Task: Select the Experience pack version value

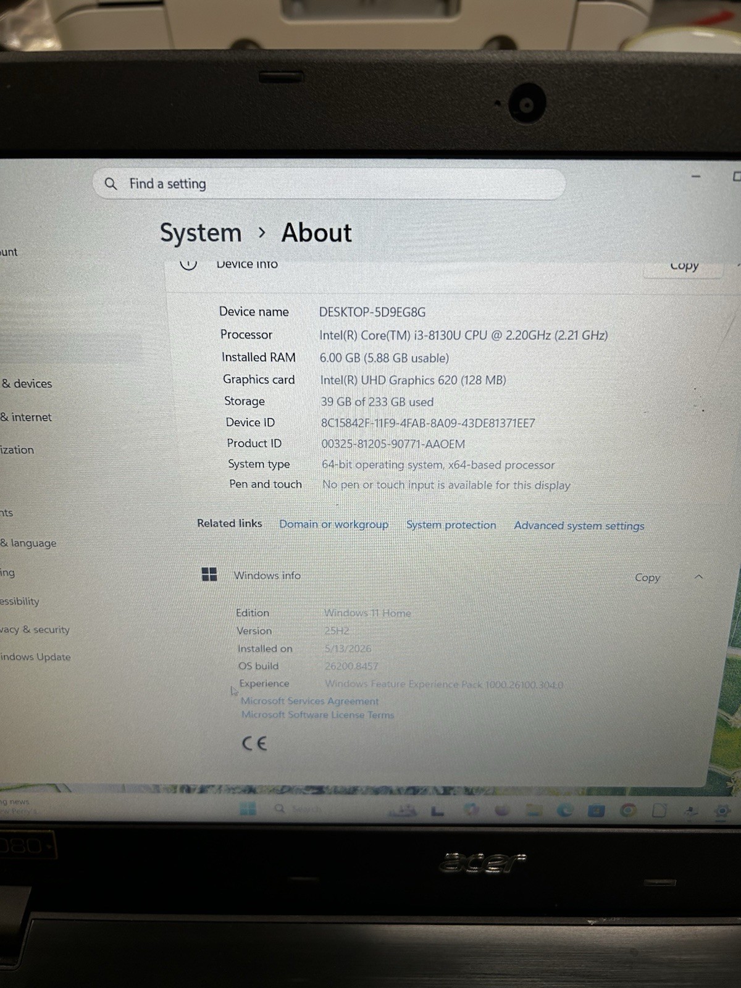Action: tap(444, 684)
